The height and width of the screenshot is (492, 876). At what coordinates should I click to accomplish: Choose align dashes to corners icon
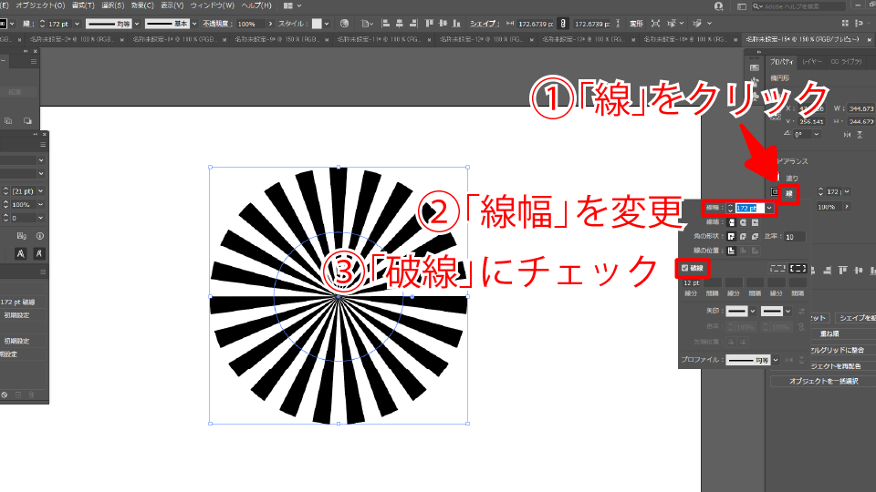pyautogui.click(x=798, y=268)
